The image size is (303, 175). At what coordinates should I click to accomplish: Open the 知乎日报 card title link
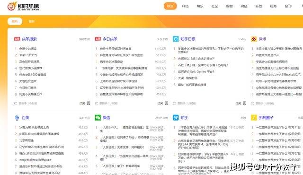pos(188,39)
